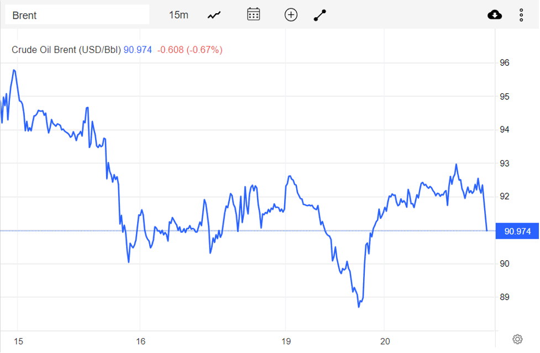Select the trend line drawing tool
Screen dimensions: 540x353
pyautogui.click(x=320, y=15)
